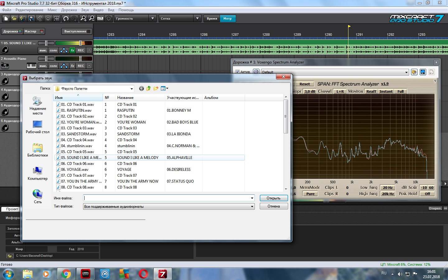
Task: Open the Файл menu
Action: [7, 10]
